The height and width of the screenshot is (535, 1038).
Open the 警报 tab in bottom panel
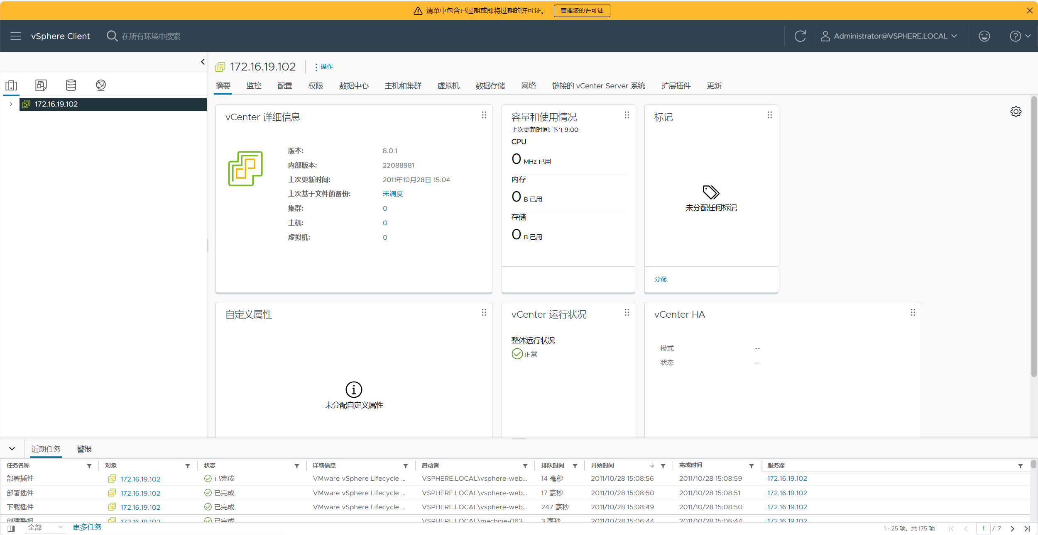coord(84,449)
